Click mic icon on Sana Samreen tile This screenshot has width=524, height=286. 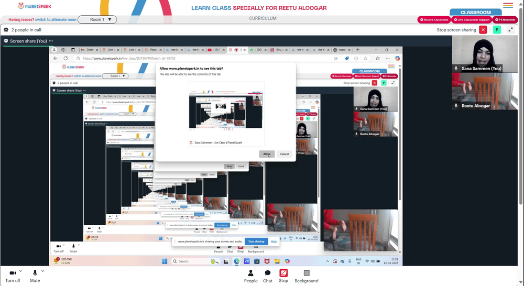456,68
